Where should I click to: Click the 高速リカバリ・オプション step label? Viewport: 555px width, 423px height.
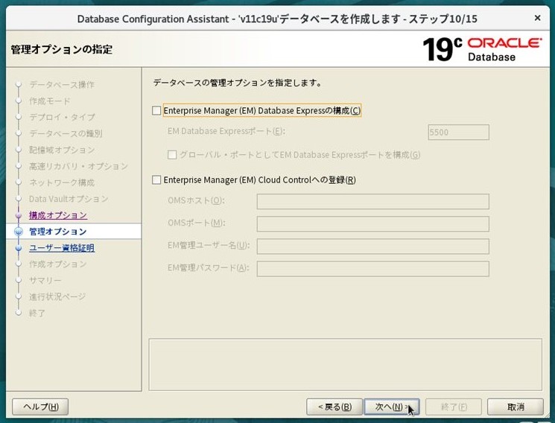[x=78, y=166]
